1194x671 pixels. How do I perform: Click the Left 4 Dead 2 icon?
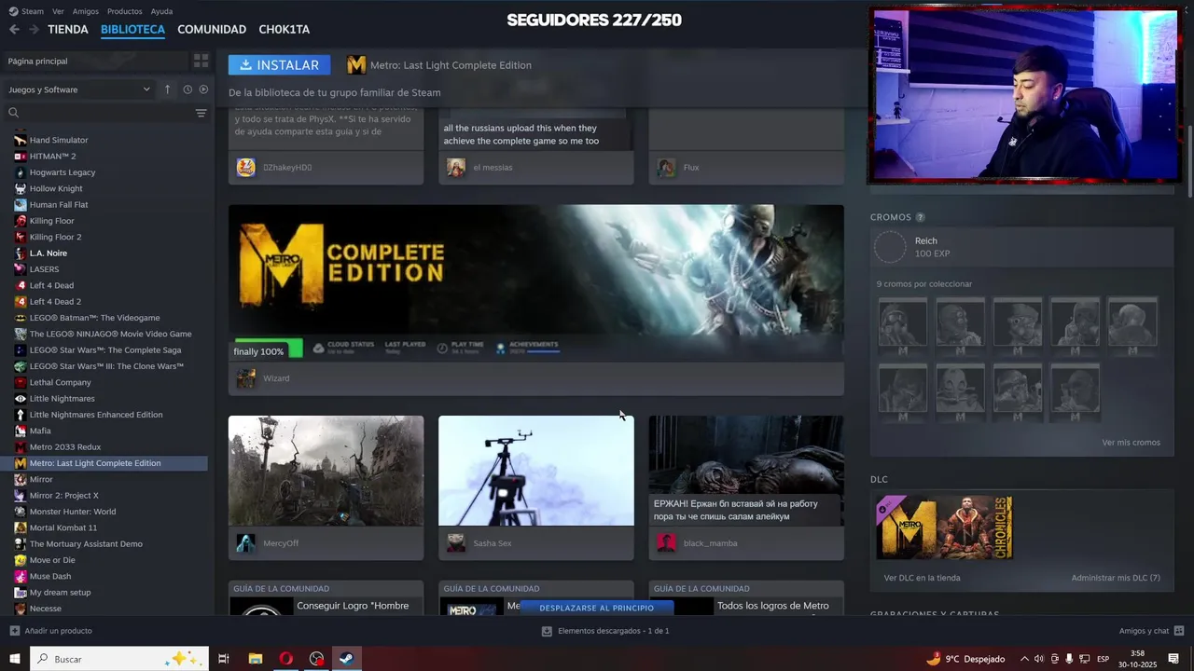[21, 302]
